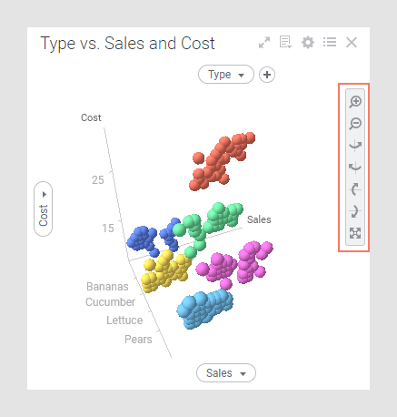The width and height of the screenshot is (397, 417).
Task: Expand the Cost axis selector
Action: [x=44, y=209]
